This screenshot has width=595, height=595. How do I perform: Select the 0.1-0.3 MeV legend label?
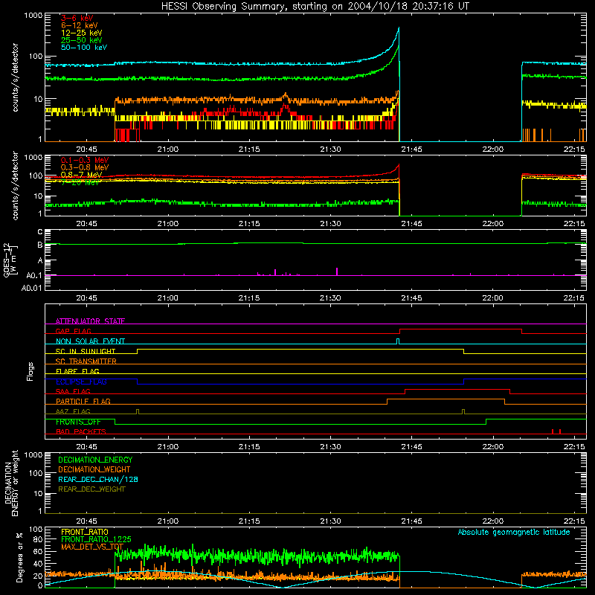(x=85, y=160)
